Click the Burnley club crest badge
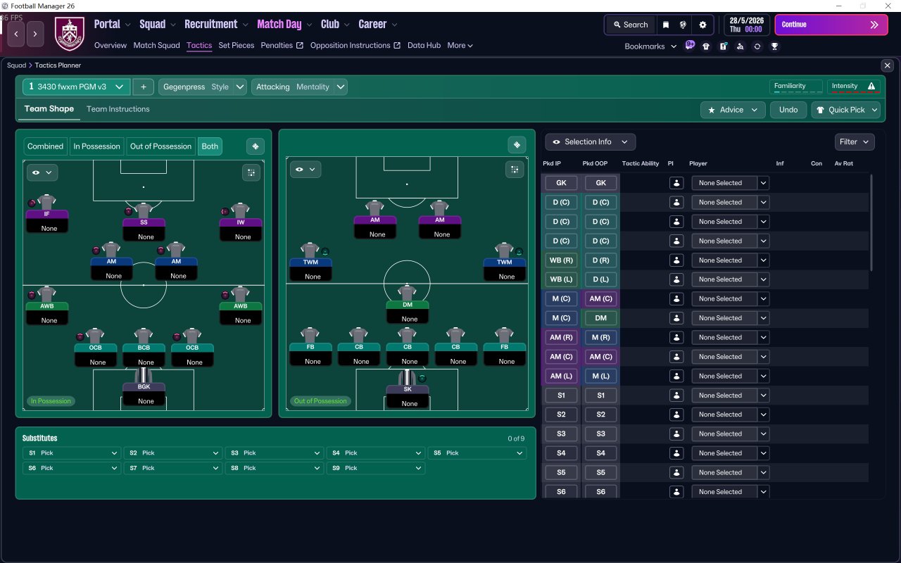The width and height of the screenshot is (901, 563). pyautogui.click(x=69, y=33)
